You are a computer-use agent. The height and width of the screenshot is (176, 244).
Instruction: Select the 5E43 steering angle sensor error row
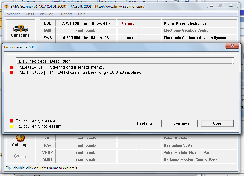coord(125,67)
